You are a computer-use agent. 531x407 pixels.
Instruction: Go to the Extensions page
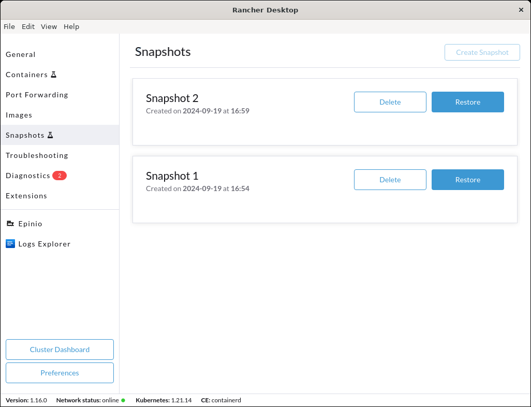(x=26, y=196)
